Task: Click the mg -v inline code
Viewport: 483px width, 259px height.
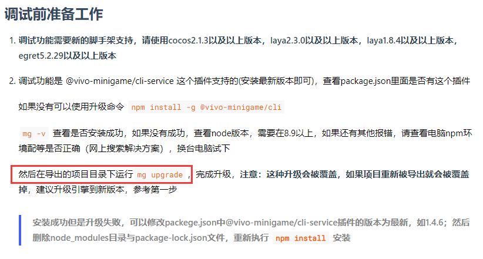Action: click(x=34, y=134)
